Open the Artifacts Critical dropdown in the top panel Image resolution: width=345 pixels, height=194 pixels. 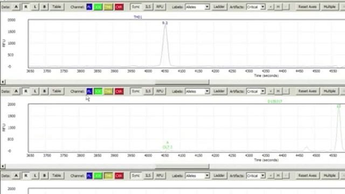(256, 7)
